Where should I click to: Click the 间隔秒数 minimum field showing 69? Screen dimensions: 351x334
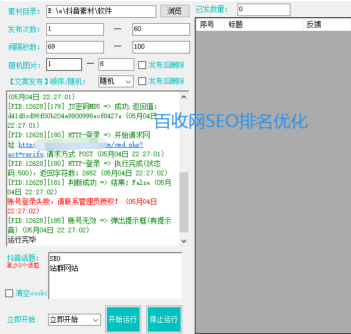[x=75, y=47]
